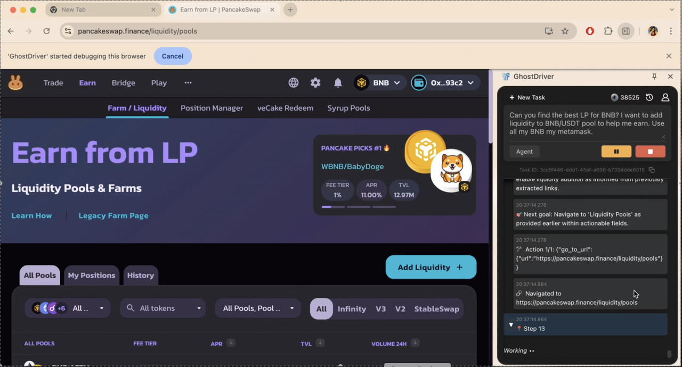
Task: Pause the running agent task
Action: [616, 152]
